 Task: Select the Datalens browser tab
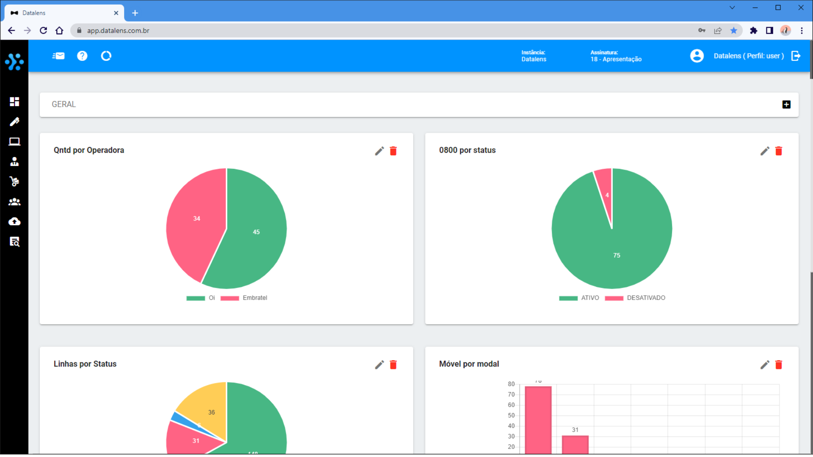tap(64, 13)
